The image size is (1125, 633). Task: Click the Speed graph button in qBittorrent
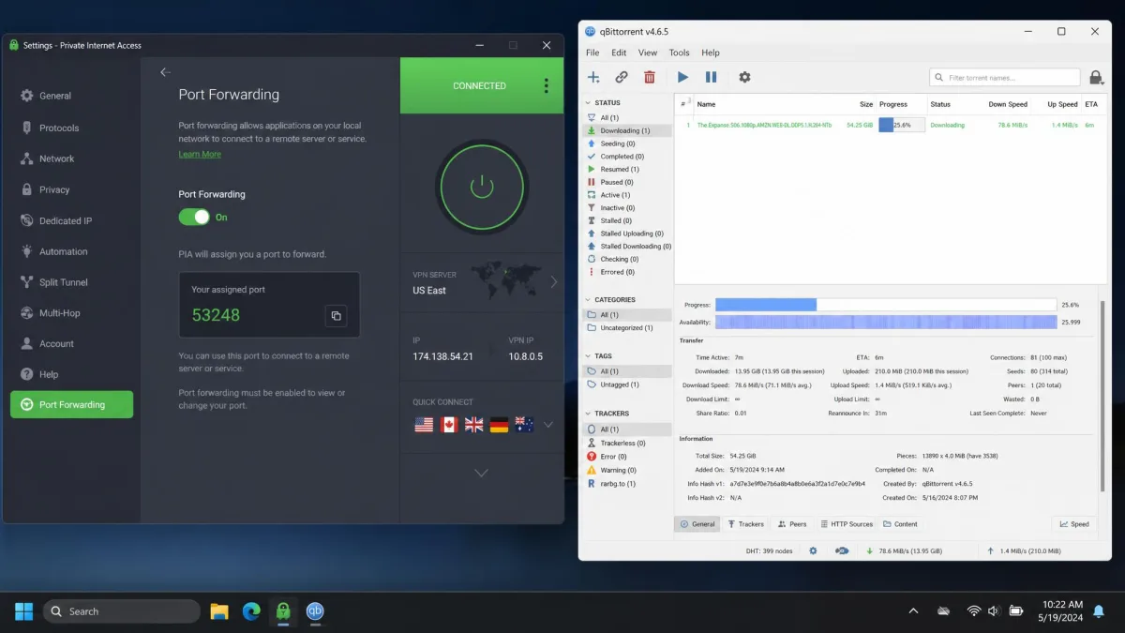pos(1074,524)
